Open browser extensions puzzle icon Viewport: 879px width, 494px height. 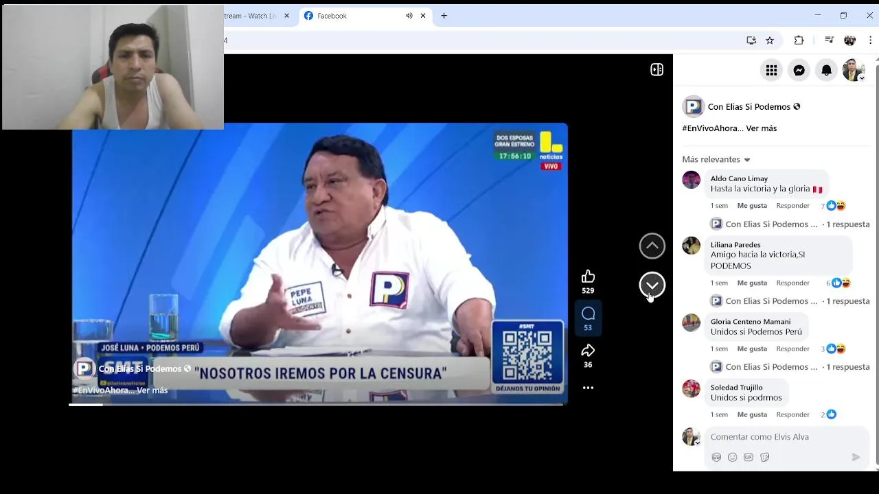[x=799, y=40]
